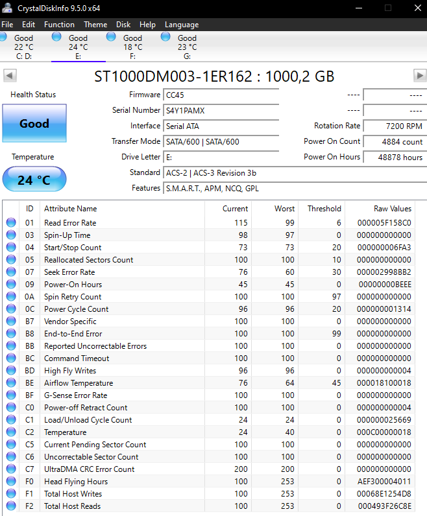Open the Disk menu
This screenshot has width=427, height=516.
(123, 25)
